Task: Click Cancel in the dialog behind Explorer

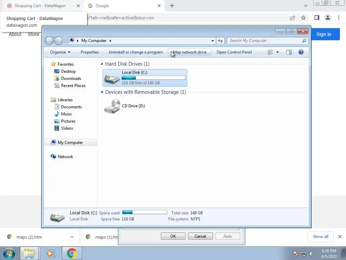Action: pos(200,236)
